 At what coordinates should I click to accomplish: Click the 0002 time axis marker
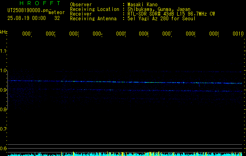click(x=51, y=34)
